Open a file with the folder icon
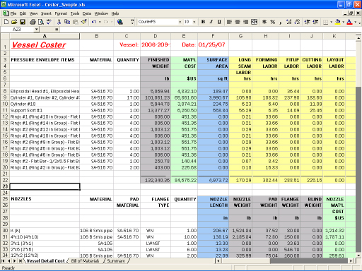Screen dimensions: 362x271 tap(14, 22)
